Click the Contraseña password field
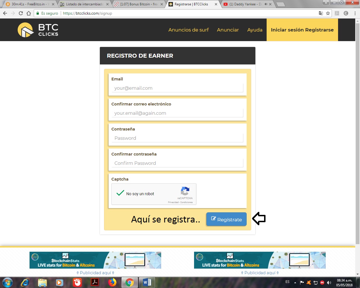This screenshot has height=288, width=360. click(x=177, y=138)
